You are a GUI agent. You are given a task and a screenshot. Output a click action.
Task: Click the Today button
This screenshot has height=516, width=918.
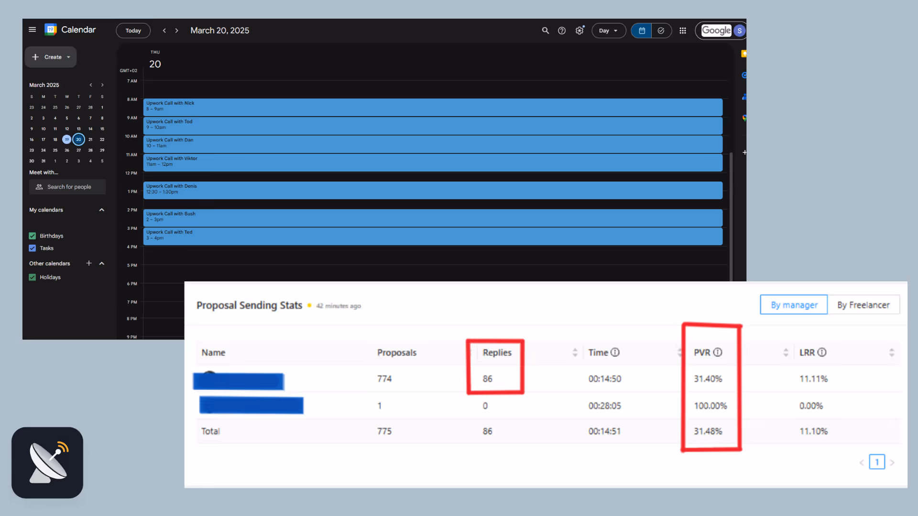(x=133, y=31)
